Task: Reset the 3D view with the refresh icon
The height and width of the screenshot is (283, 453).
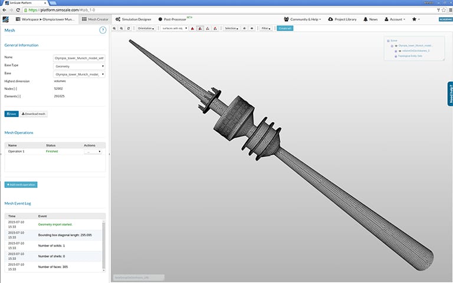Action: coord(129,28)
